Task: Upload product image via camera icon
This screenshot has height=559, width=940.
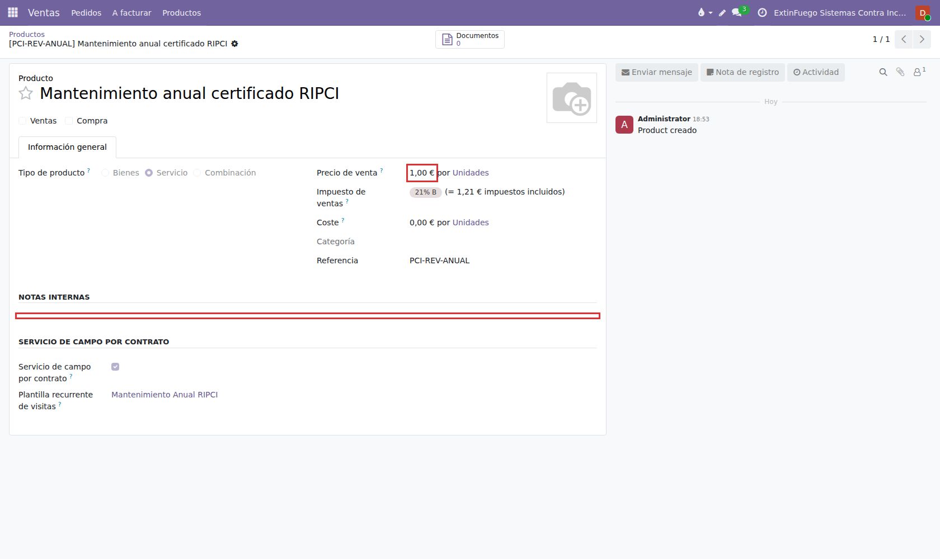Action: pyautogui.click(x=572, y=98)
